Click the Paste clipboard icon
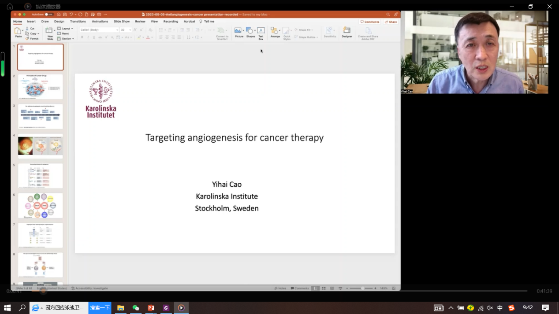Screen dimensions: 559x314 [x=18, y=31]
